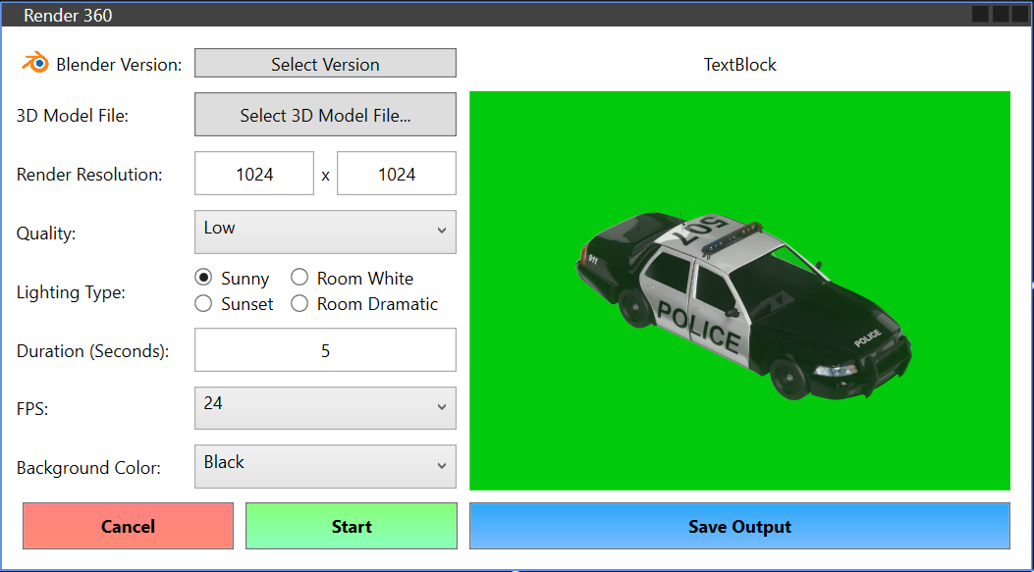Click the Select Version button
The height and width of the screenshot is (572, 1034).
pos(325,63)
